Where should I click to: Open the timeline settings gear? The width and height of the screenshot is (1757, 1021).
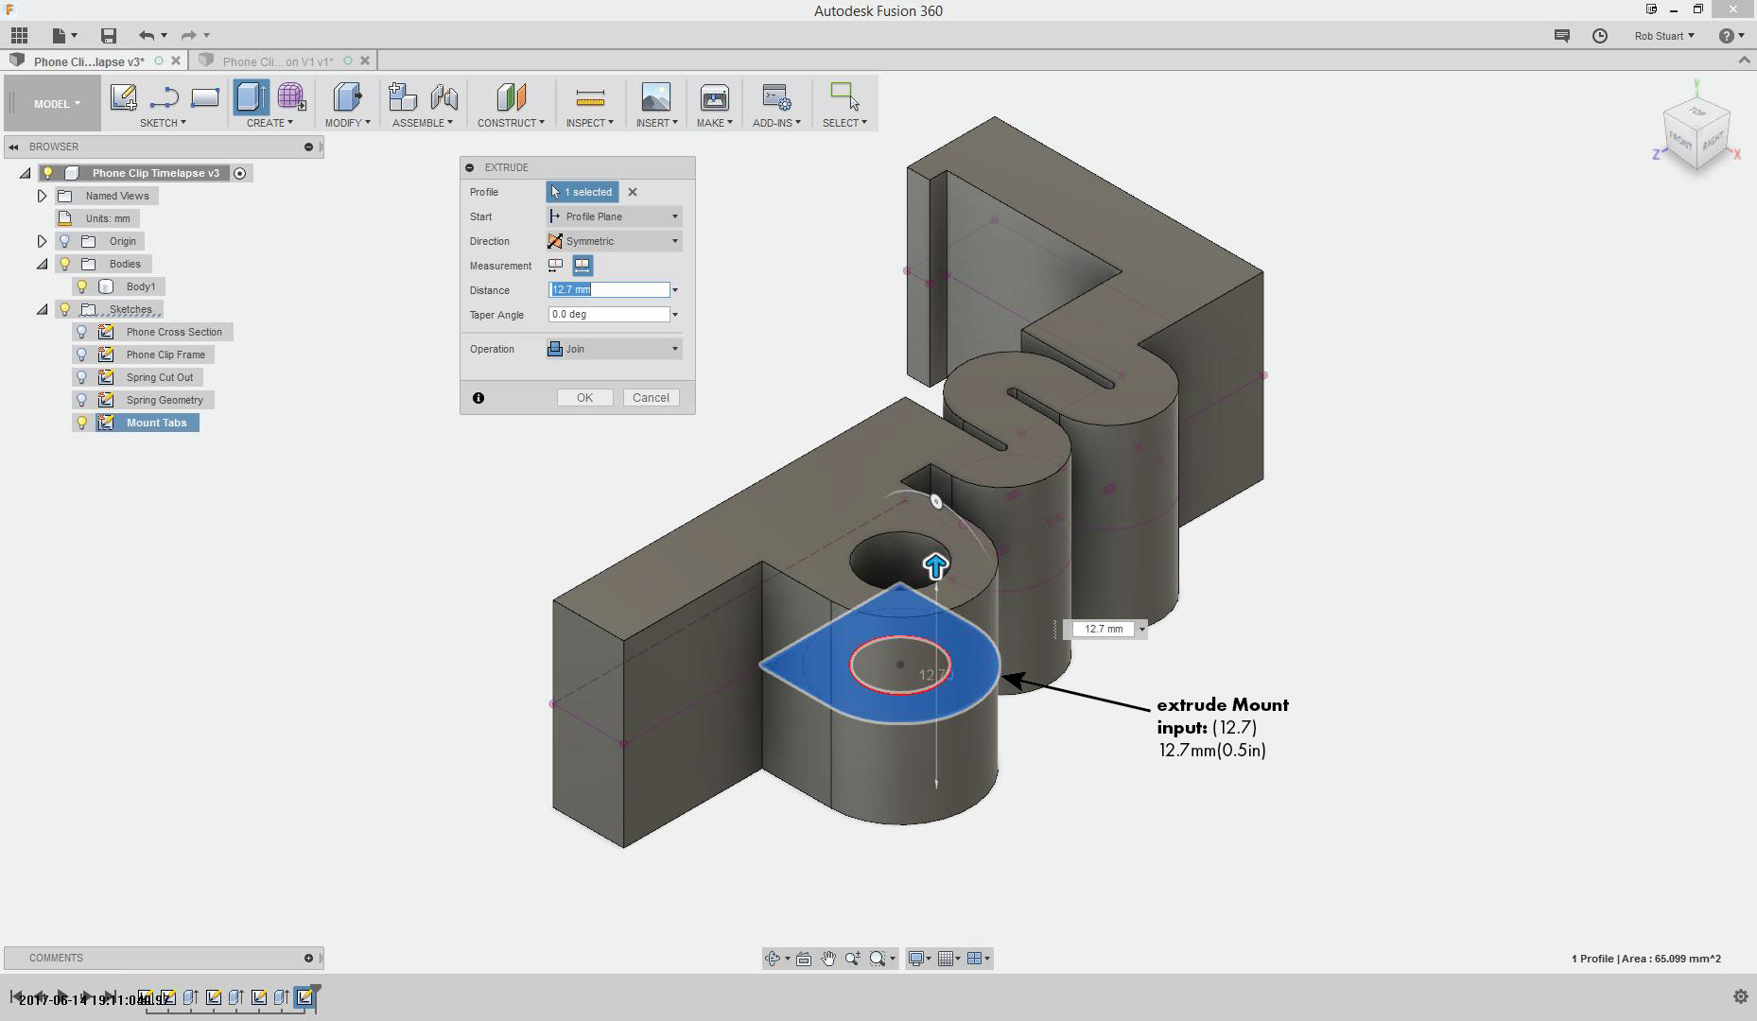coord(1740,996)
